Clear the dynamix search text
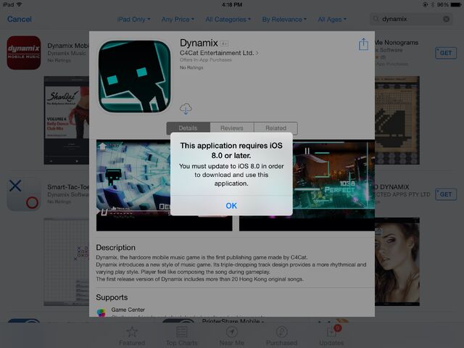This screenshot has height=348, width=464. click(x=447, y=20)
